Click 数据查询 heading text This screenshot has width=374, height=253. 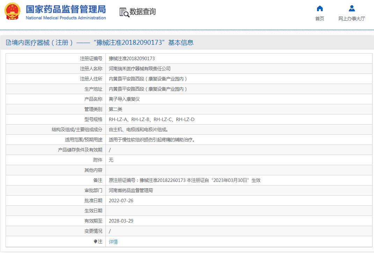[142, 12]
